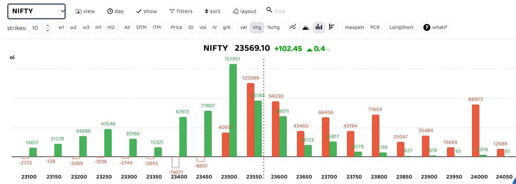Viewport: 516px width, 184px height.
Task: Click the 23300 strike label
Action: click(129, 177)
